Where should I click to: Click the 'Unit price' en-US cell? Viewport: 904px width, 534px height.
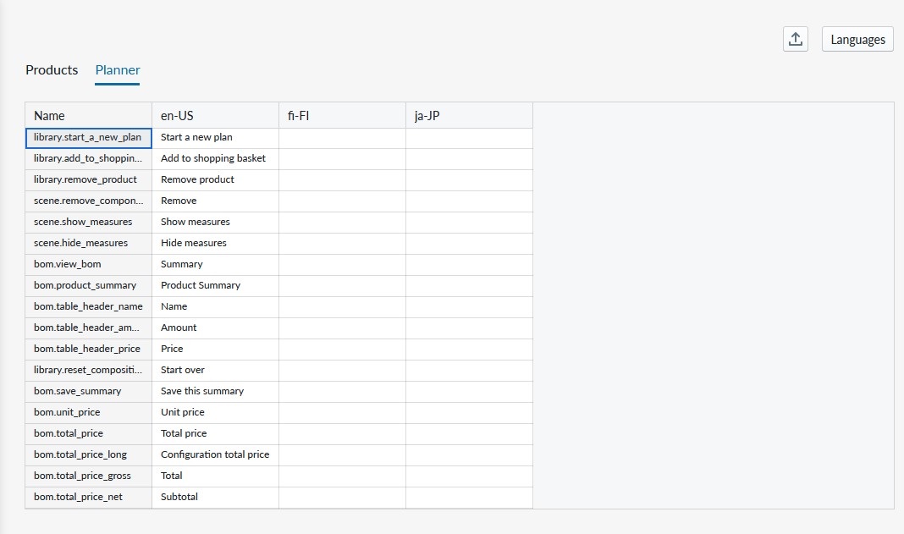click(x=216, y=413)
